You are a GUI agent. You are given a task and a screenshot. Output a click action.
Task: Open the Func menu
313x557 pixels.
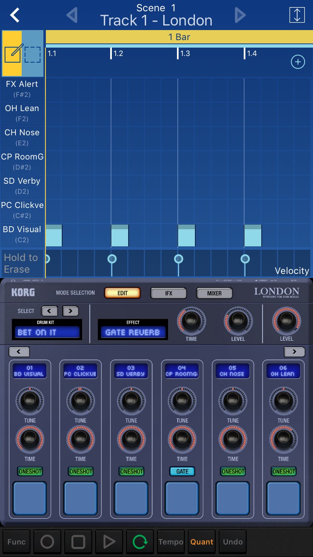(16, 542)
